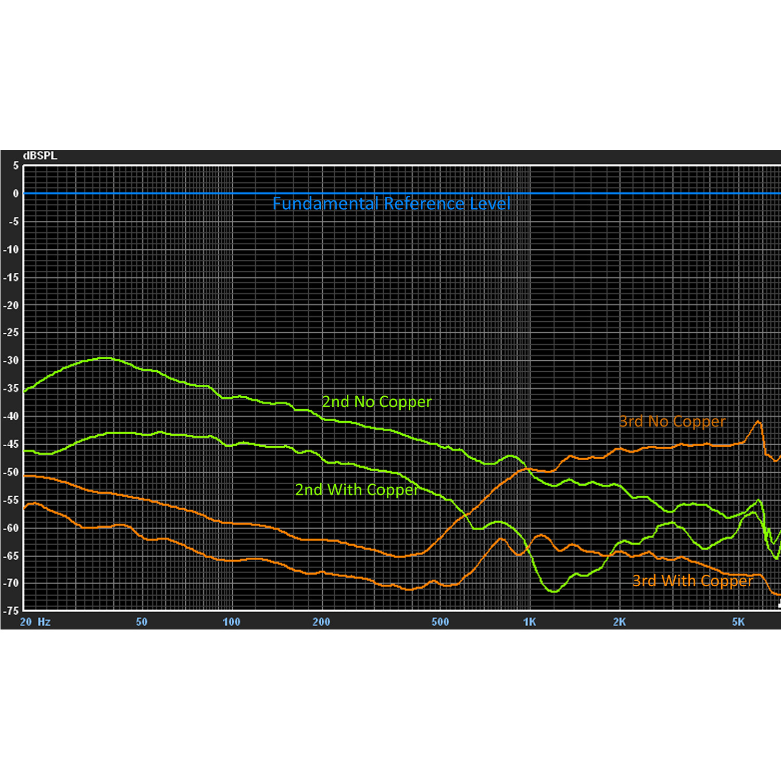Screen dimensions: 781x781
Task: Click the 500 frequency axis tick label
Action: (x=440, y=622)
